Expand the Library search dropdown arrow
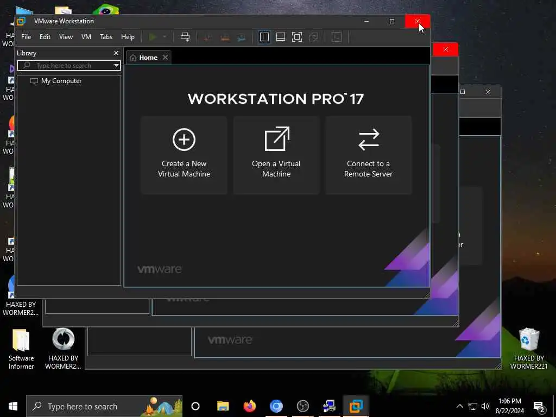Screen dimensions: 556x417 (116, 66)
